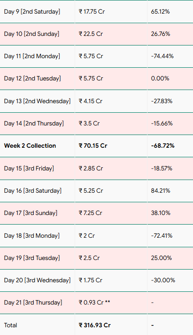Screen dimensions: 193x335
Task: Click the -68.72% week change value
Action: [x=163, y=146]
